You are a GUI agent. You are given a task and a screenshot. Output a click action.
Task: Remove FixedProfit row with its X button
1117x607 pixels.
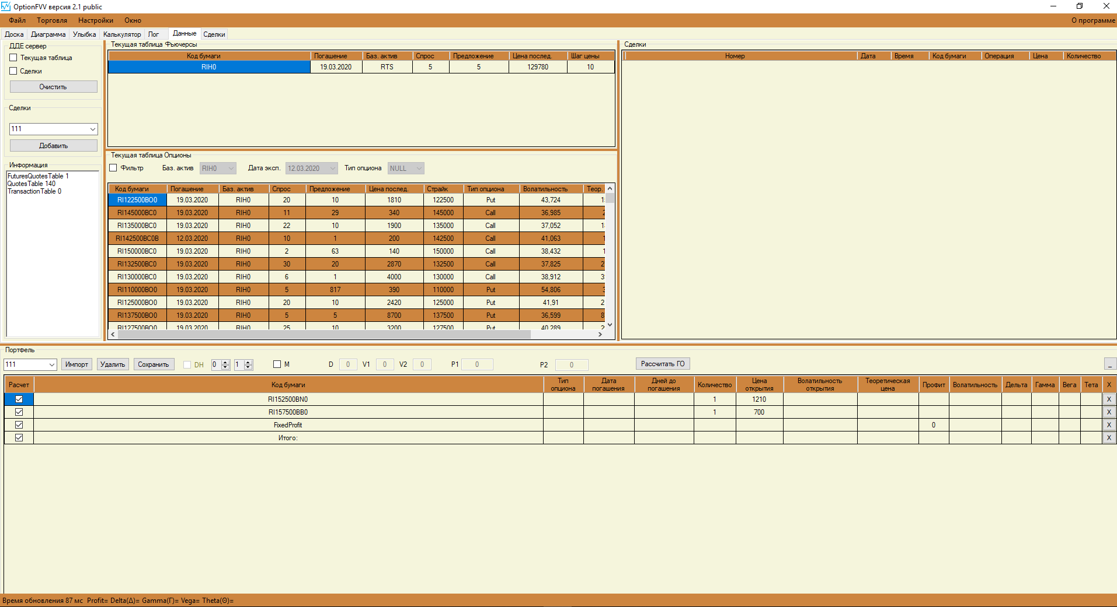coord(1109,425)
